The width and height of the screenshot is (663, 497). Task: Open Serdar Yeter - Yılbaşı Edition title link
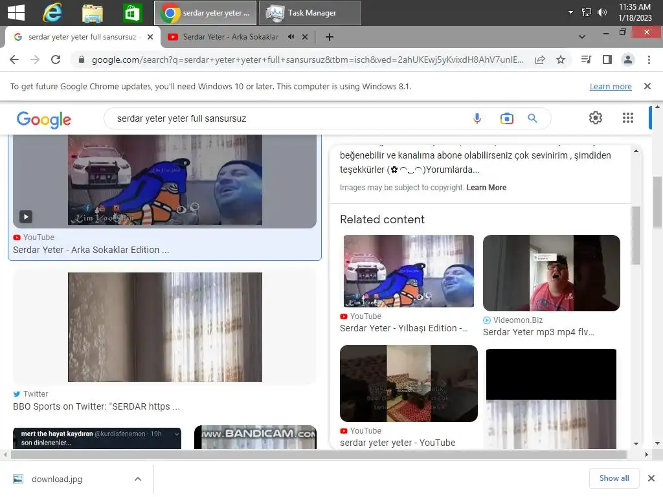coord(404,328)
